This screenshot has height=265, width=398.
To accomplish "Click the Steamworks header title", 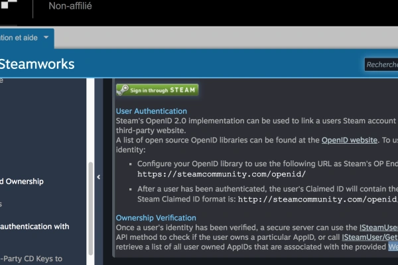I will pyautogui.click(x=36, y=64).
